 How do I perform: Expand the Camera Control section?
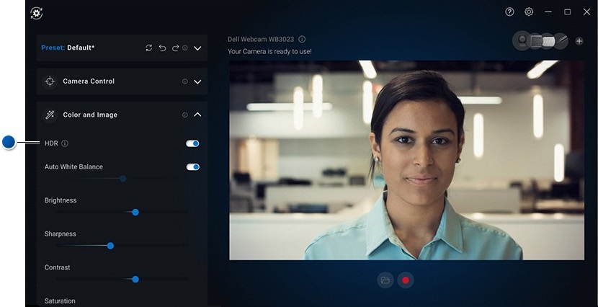click(x=197, y=81)
